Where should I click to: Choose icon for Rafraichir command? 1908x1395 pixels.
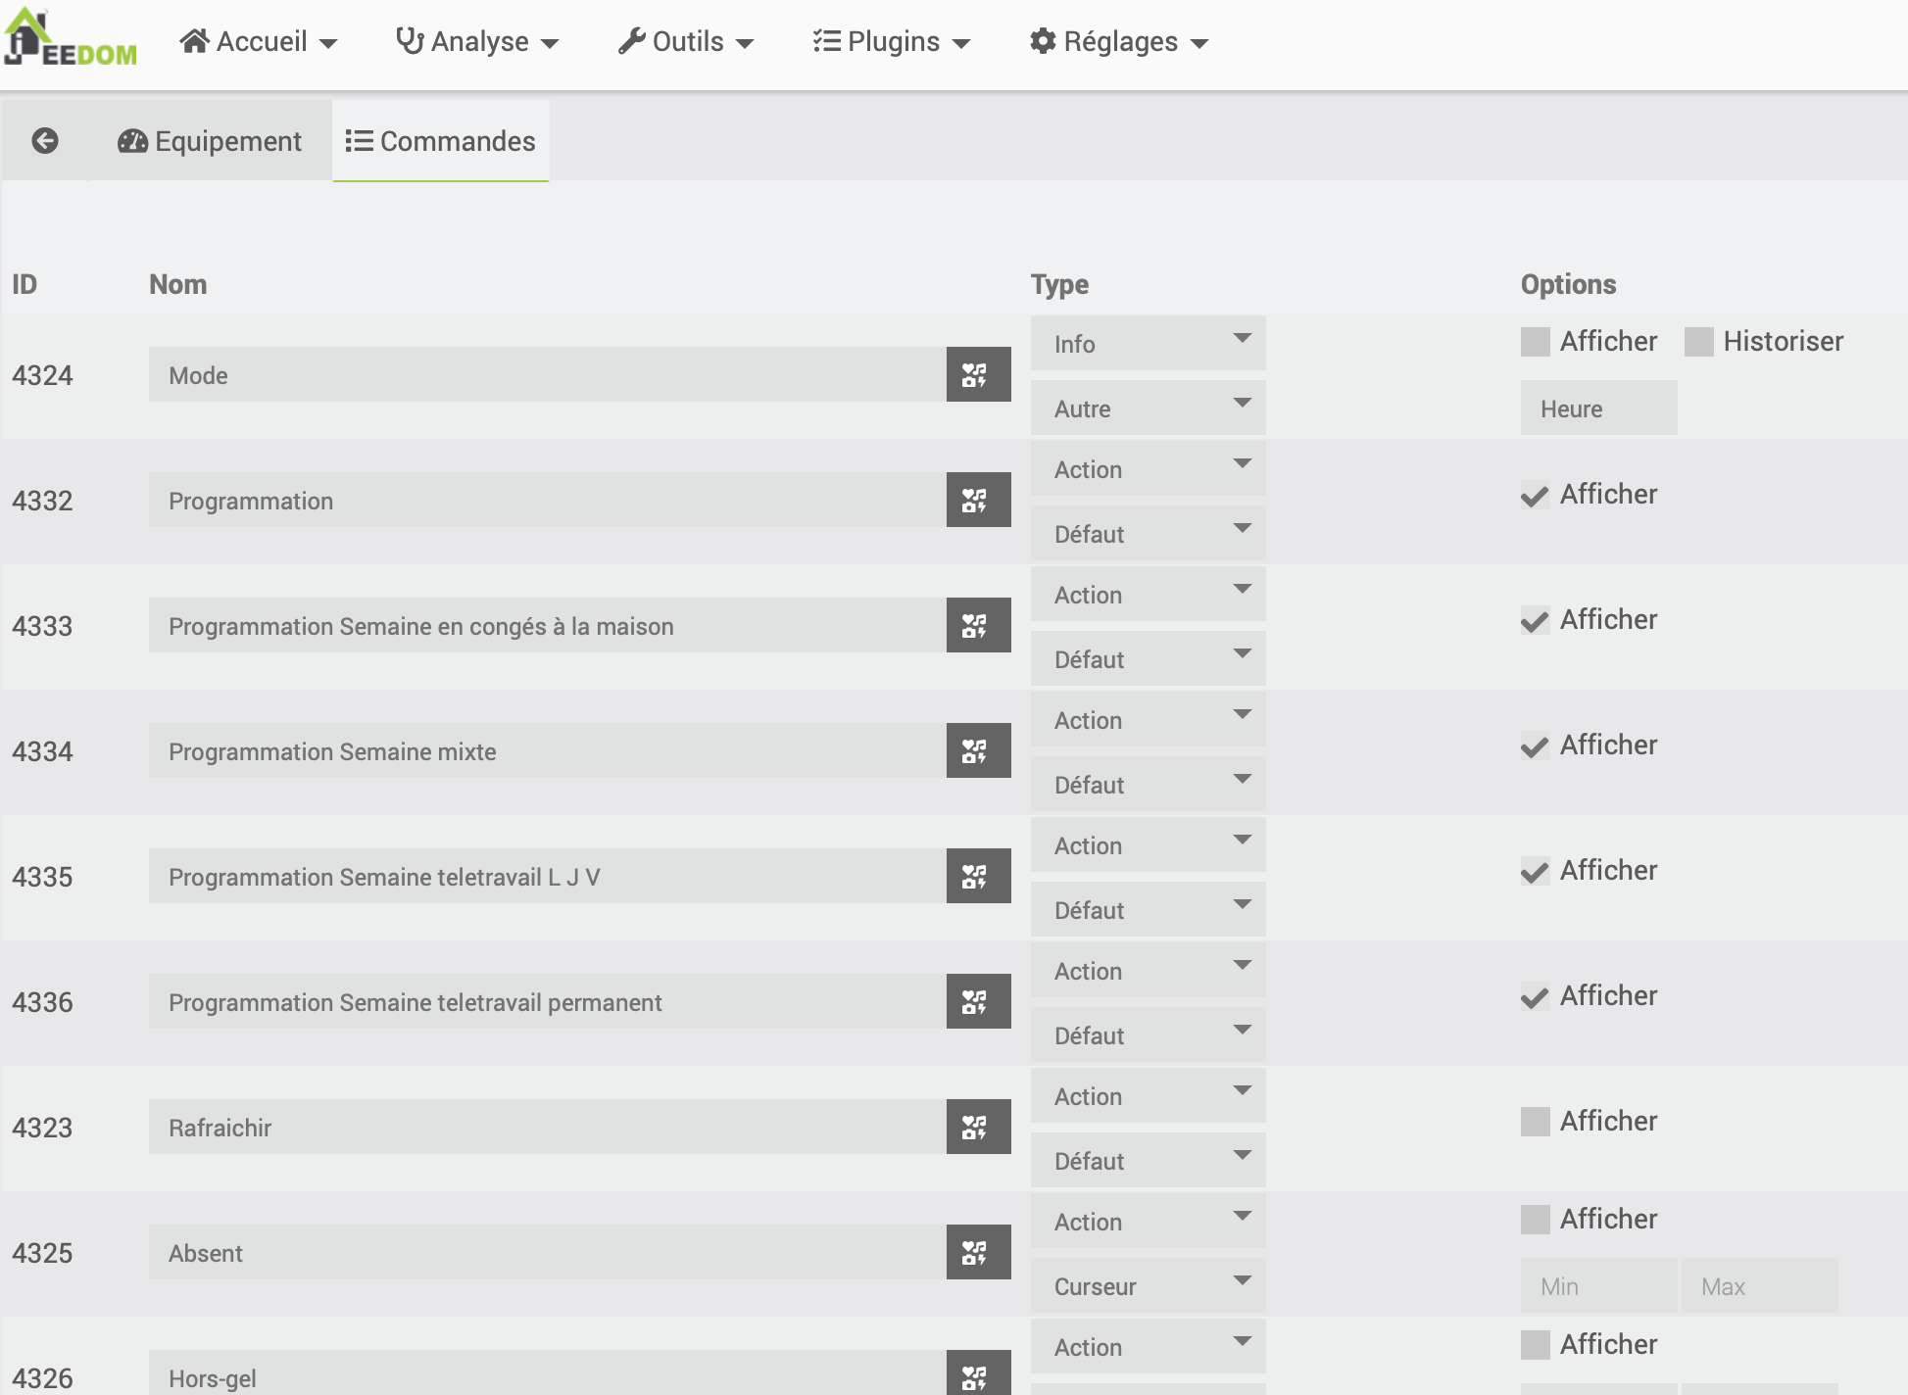coord(977,1128)
